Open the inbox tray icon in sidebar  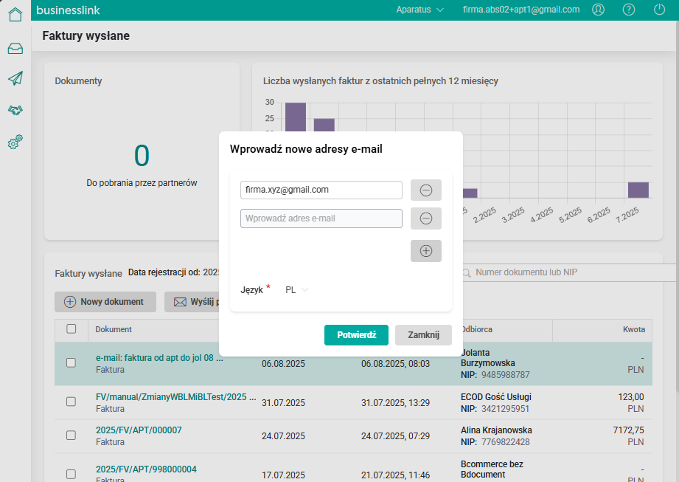15,49
